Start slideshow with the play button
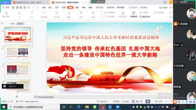Viewport: 196px width, 110px height. click(x=148, y=101)
